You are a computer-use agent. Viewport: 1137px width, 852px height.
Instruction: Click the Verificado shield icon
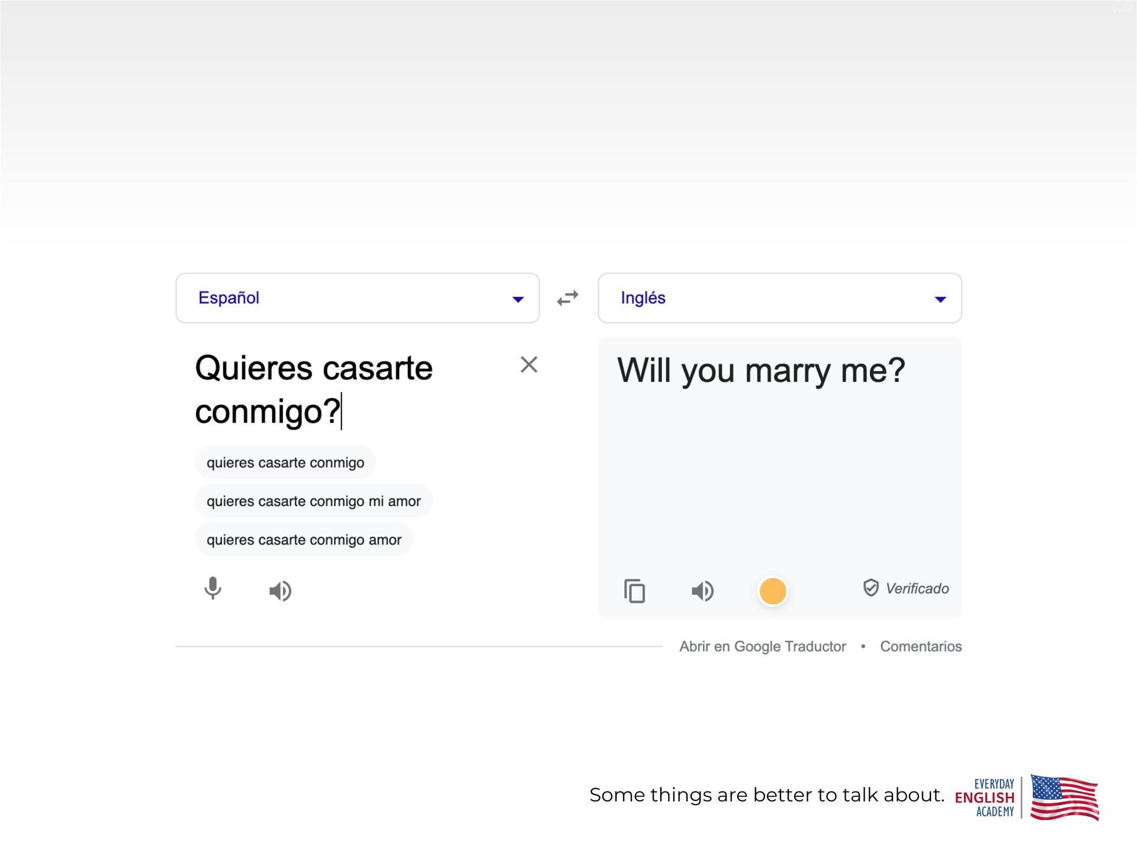click(x=871, y=588)
